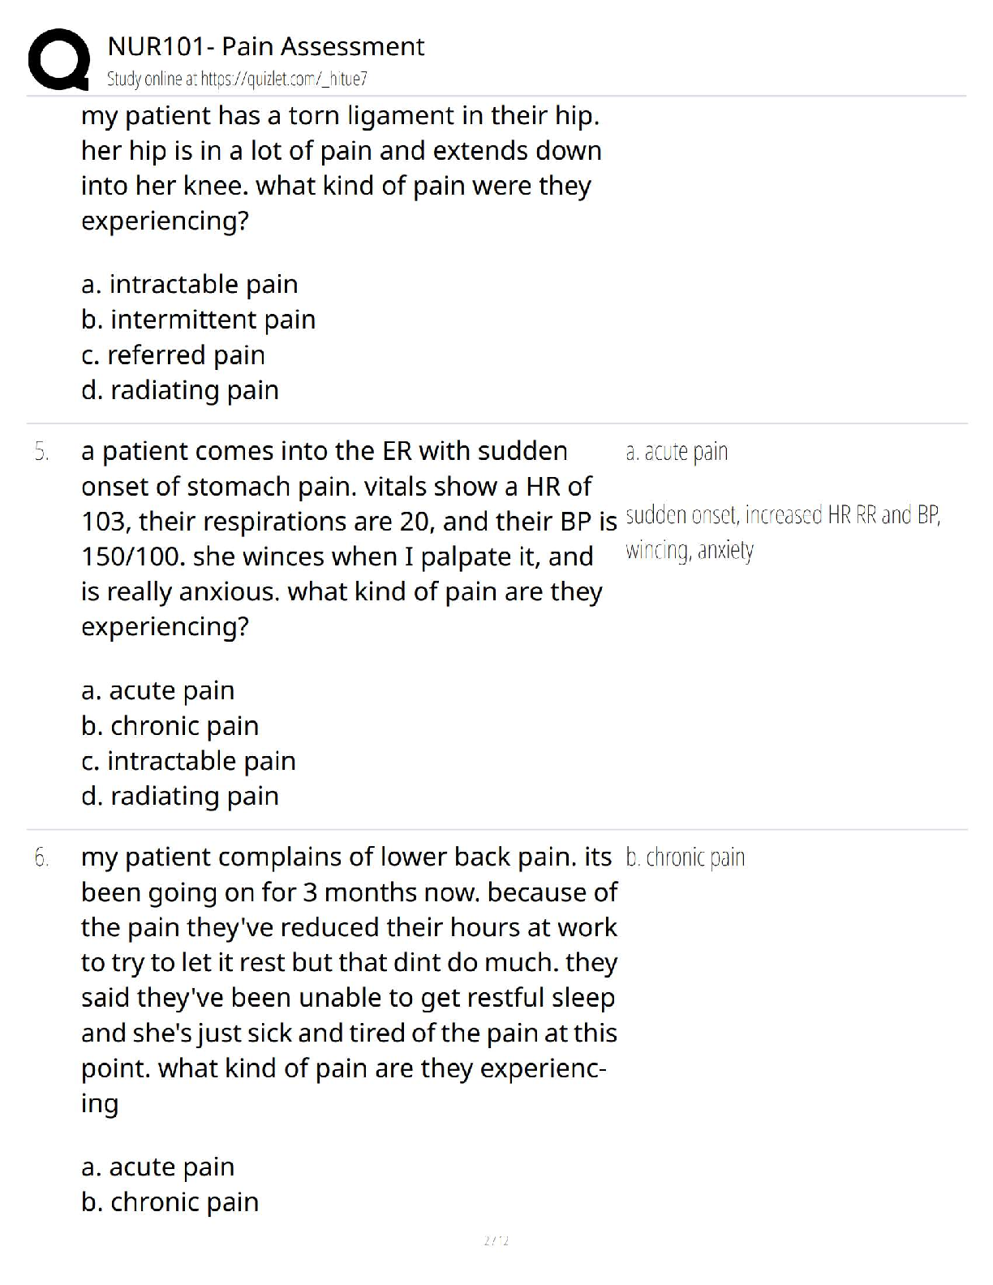Choose option 'c. referred pain'
This screenshot has width=993, height=1285.
click(x=173, y=355)
